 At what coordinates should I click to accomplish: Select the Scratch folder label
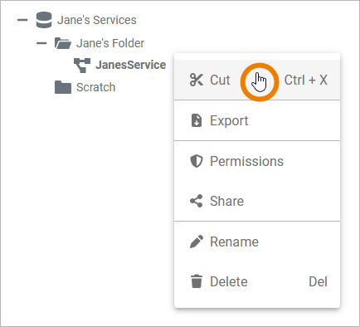click(95, 87)
